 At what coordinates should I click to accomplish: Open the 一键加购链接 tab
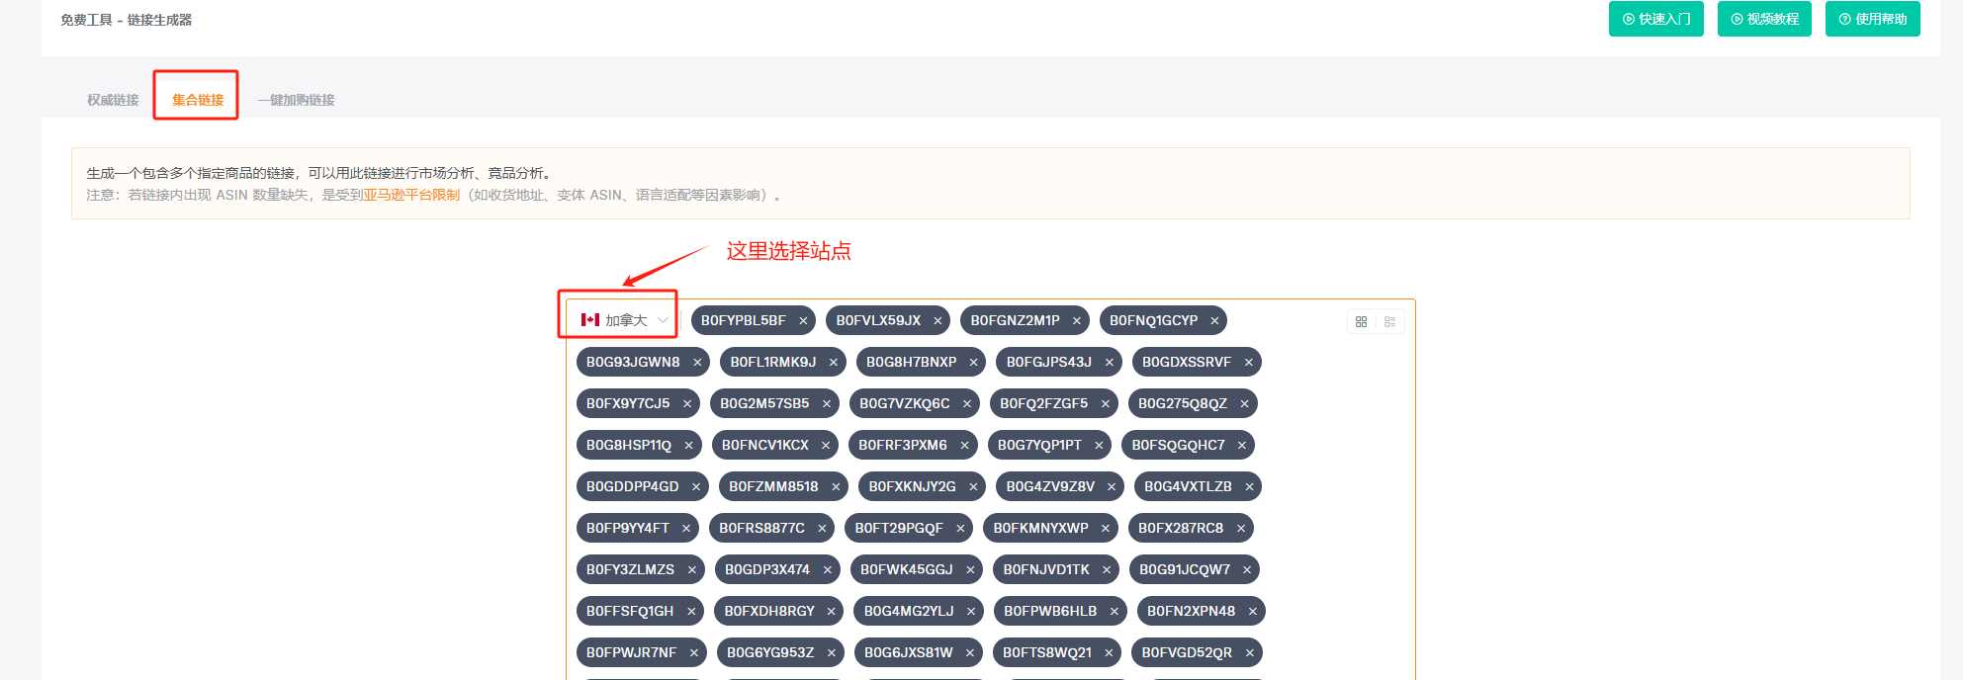(297, 100)
